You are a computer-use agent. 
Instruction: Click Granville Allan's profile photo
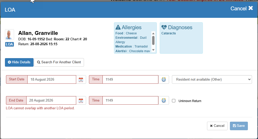coord(9,35)
